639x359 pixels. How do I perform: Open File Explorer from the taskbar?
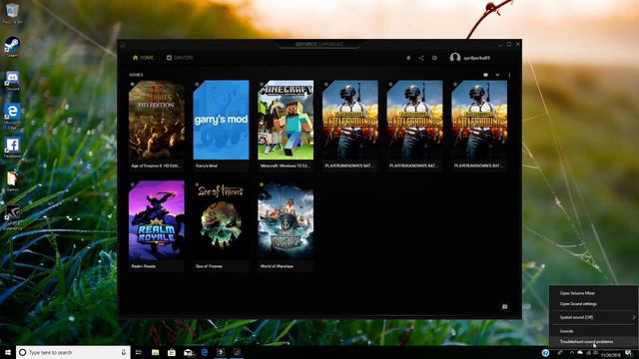pos(156,352)
